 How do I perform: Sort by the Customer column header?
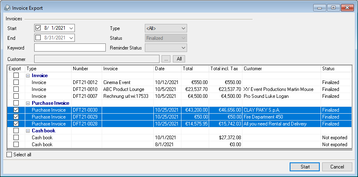pyautogui.click(x=282, y=69)
